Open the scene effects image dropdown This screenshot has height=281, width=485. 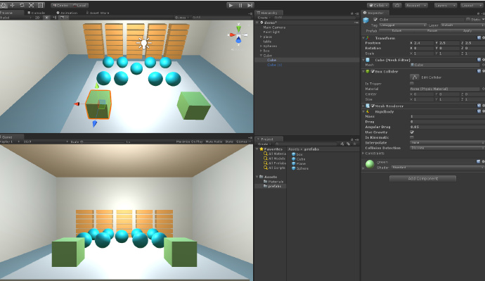(64, 18)
